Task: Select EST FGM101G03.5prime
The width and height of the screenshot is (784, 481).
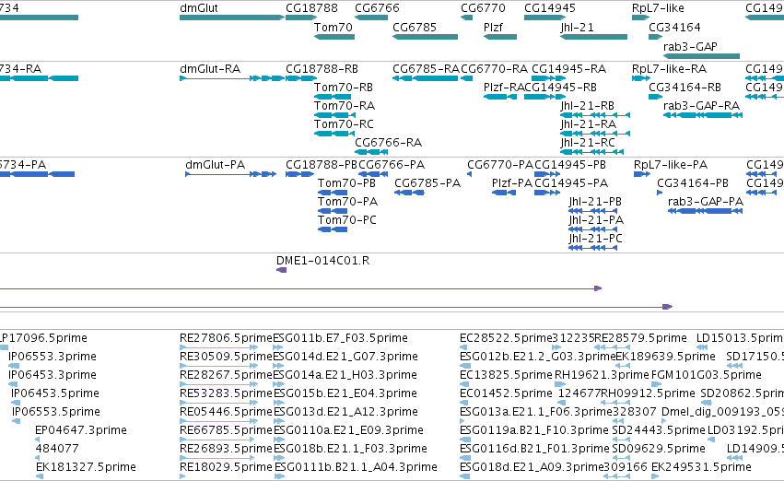Action: coord(657,384)
